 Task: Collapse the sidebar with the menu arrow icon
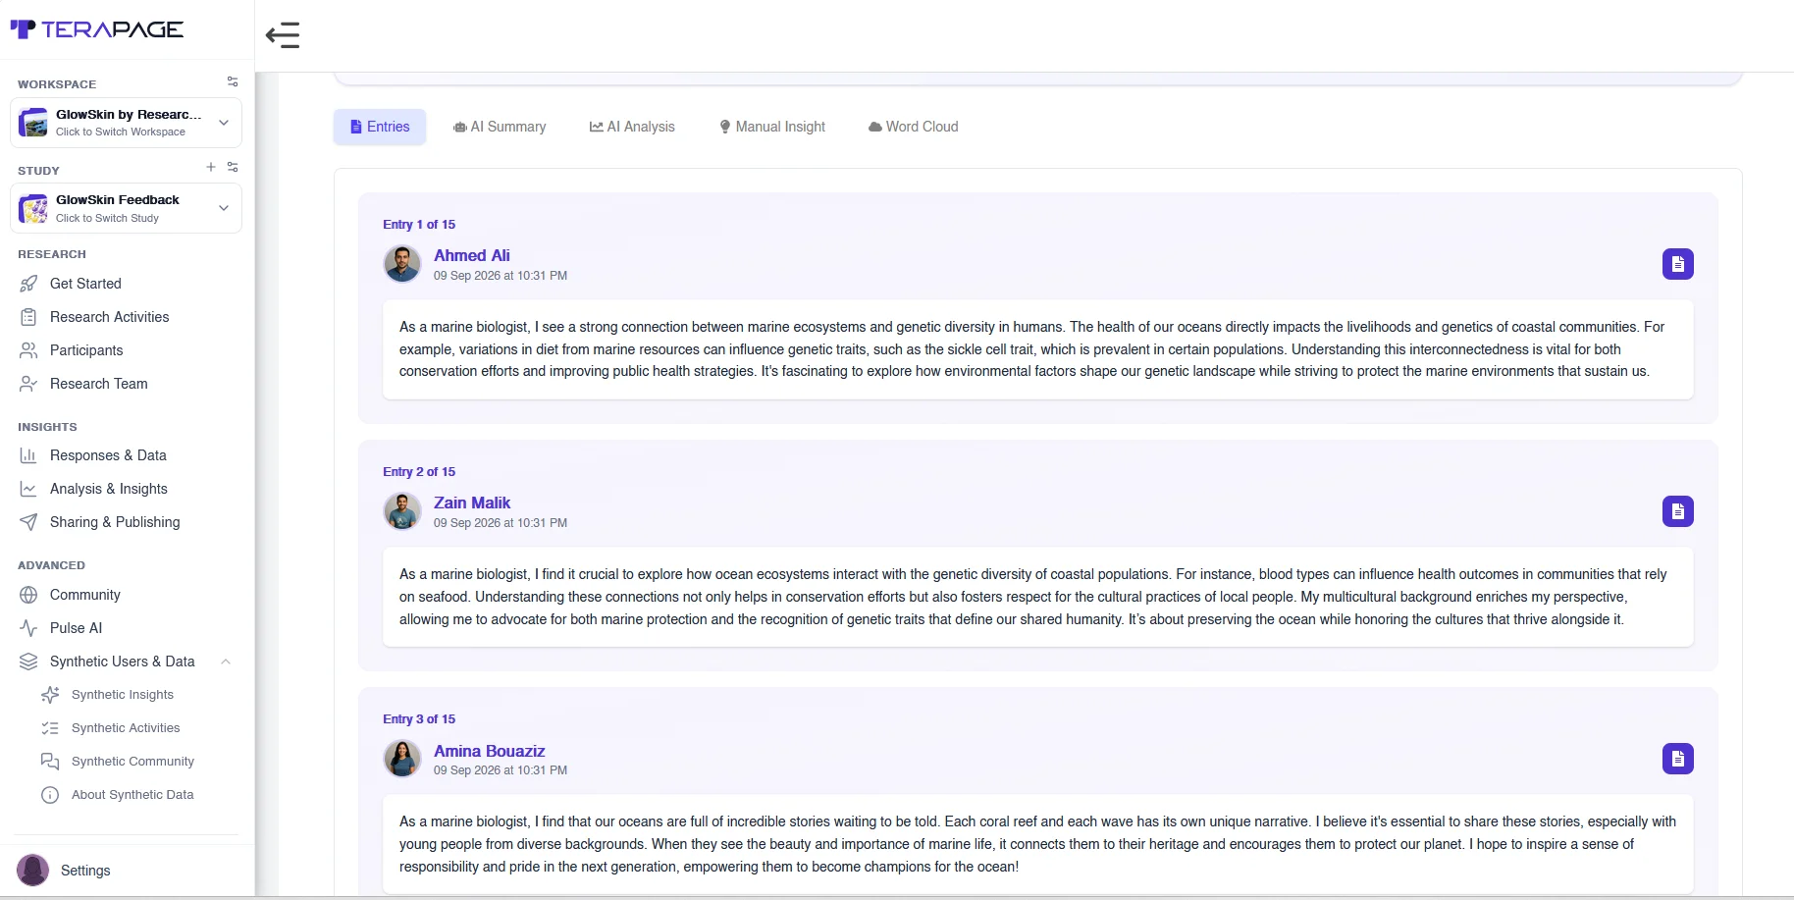point(283,35)
